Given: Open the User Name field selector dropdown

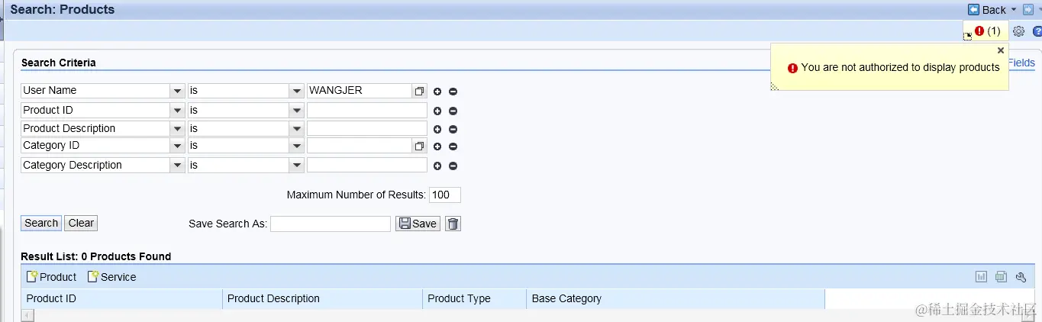Looking at the screenshot, I should [178, 91].
